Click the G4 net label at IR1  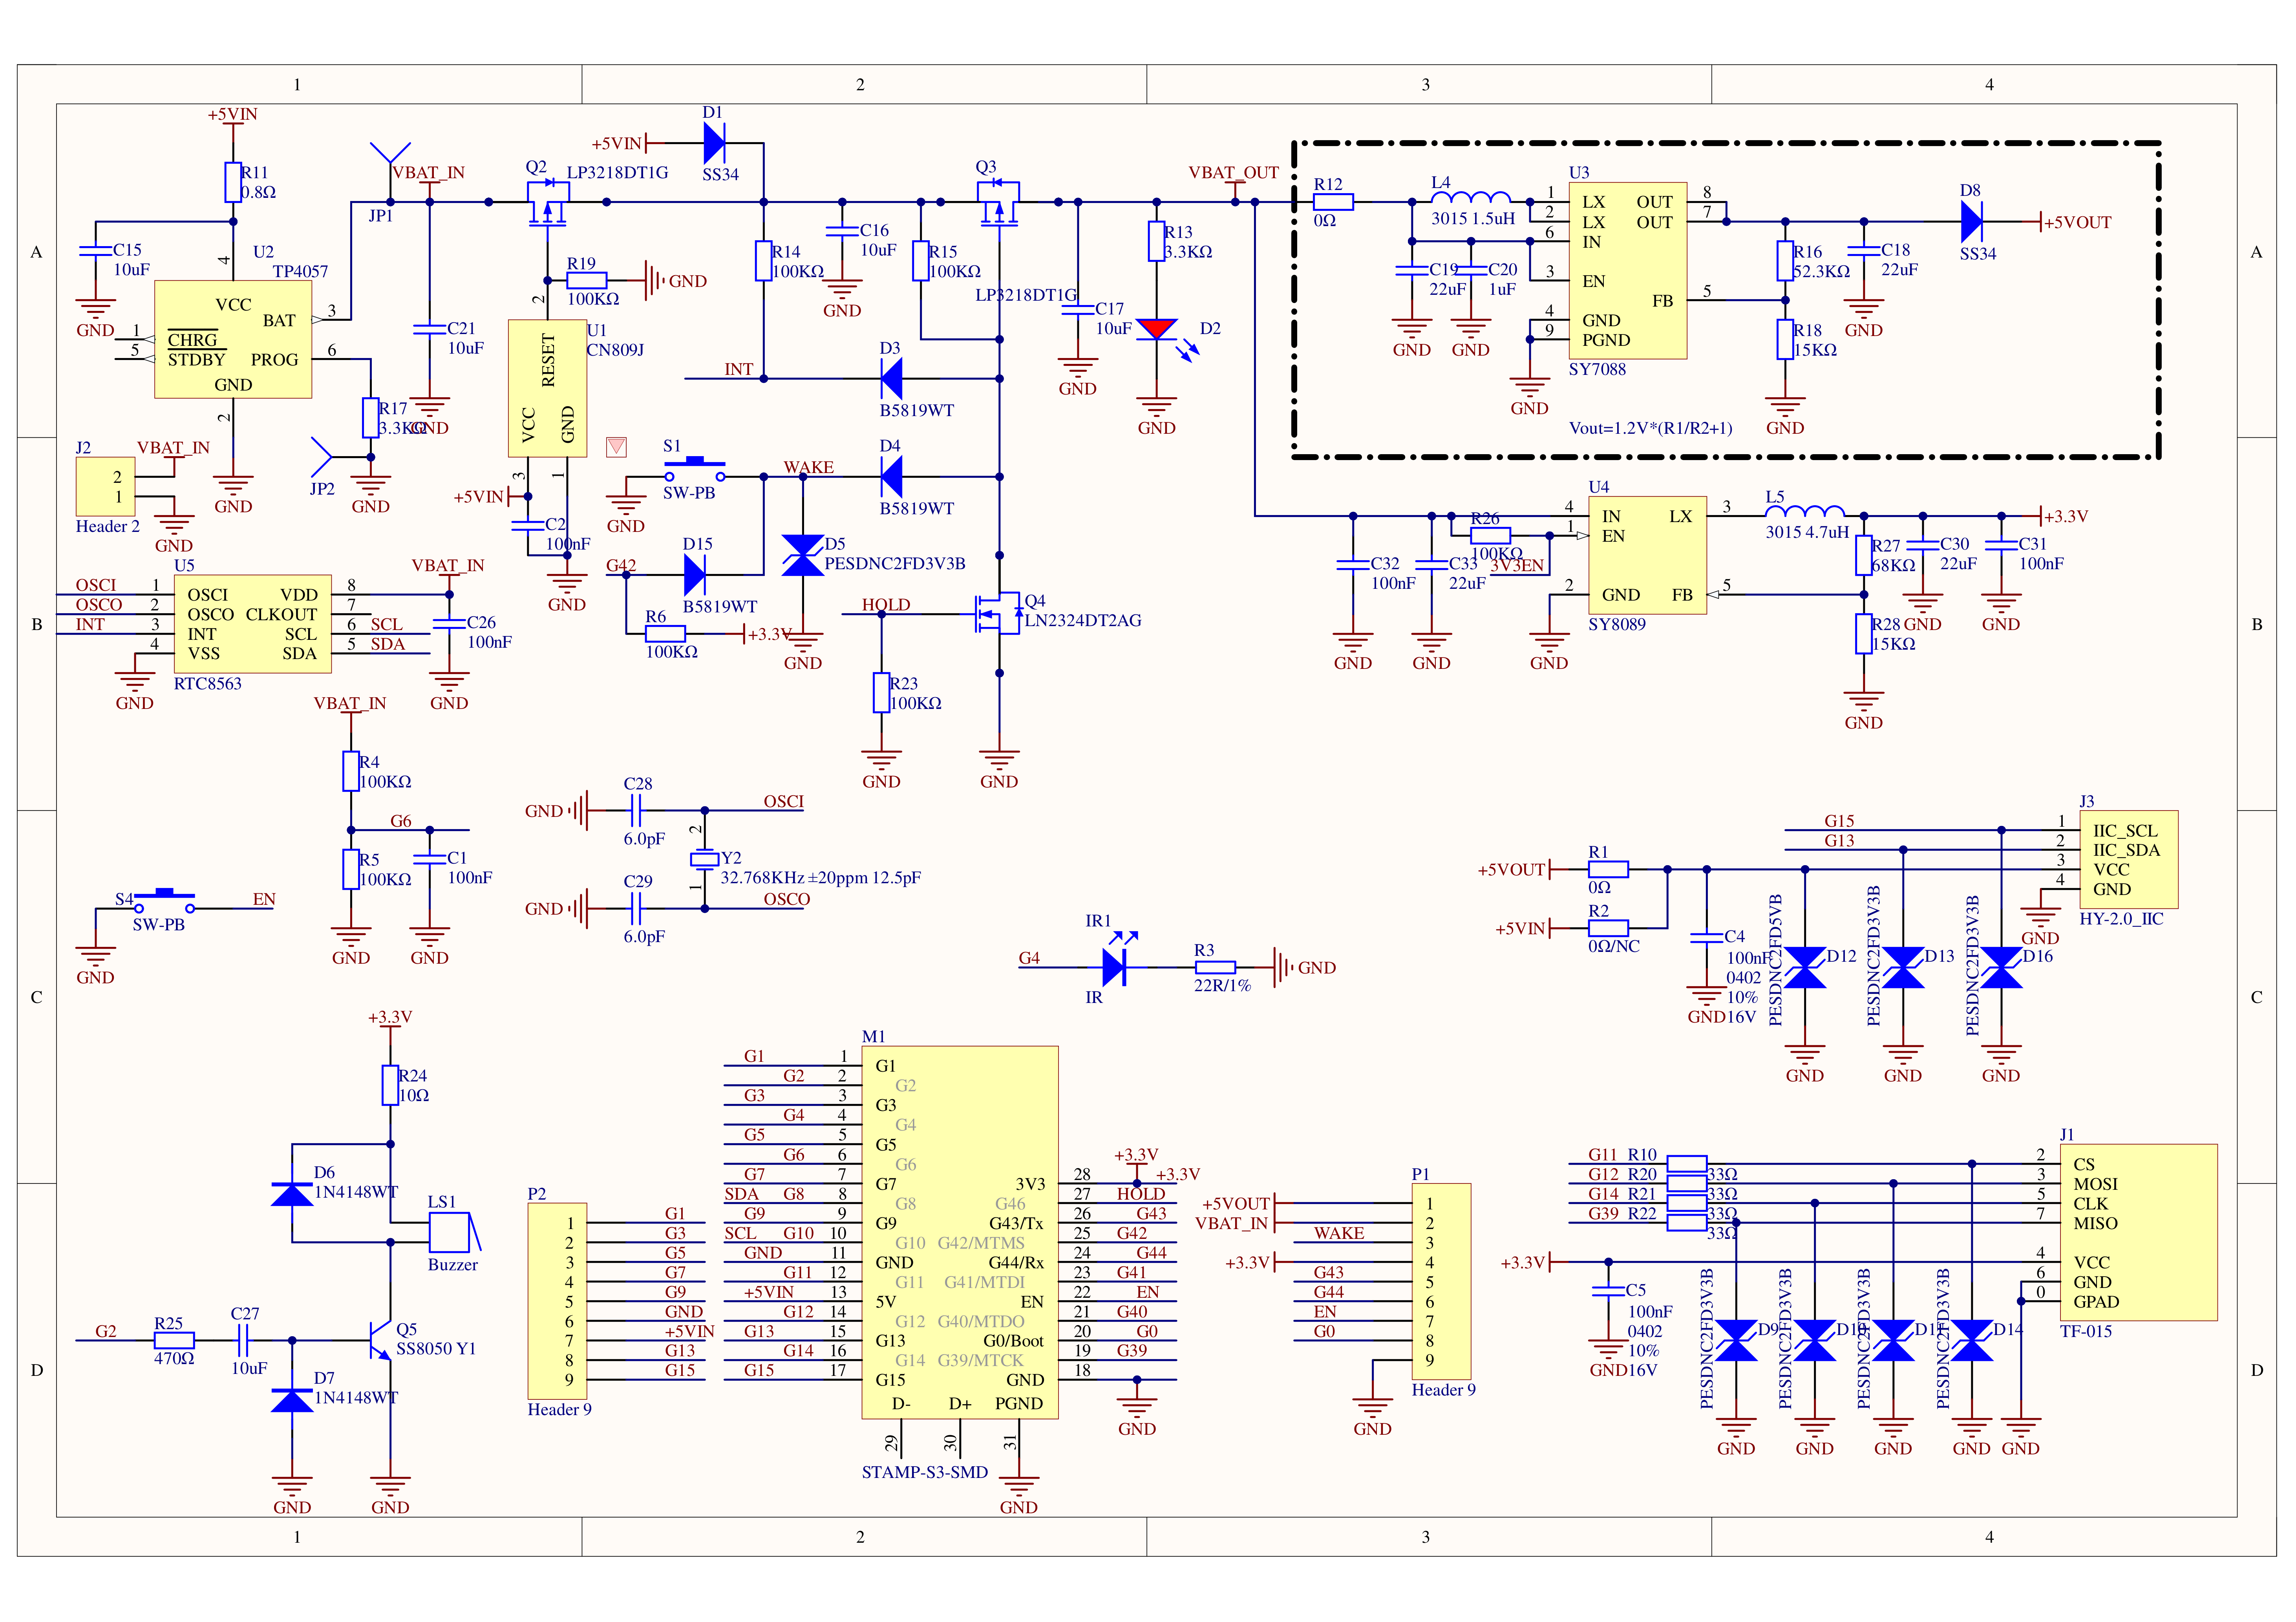1029,958
